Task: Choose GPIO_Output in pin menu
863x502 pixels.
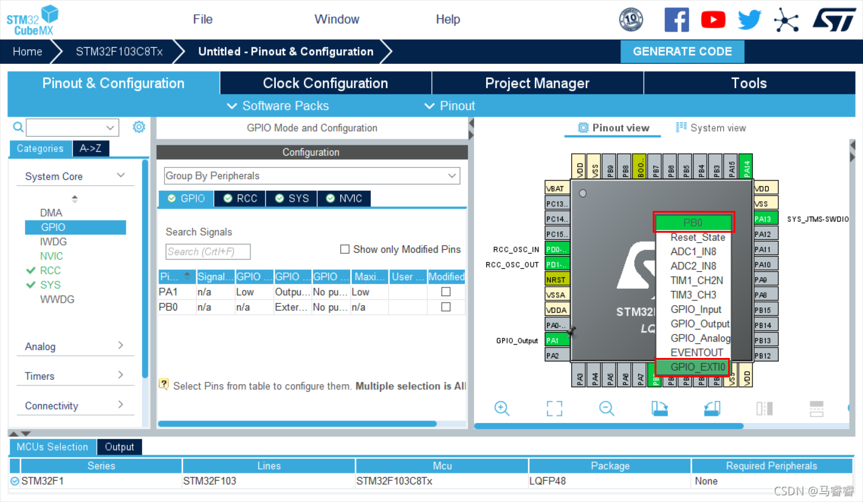Action: 700,324
